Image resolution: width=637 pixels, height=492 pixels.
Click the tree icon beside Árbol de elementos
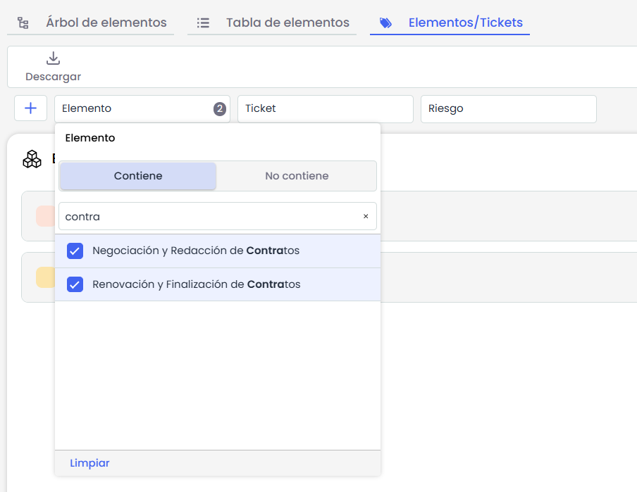23,23
